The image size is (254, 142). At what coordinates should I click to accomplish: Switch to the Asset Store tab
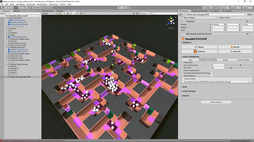48,11
